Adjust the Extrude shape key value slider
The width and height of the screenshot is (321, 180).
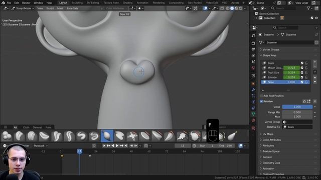pyautogui.click(x=291, y=77)
